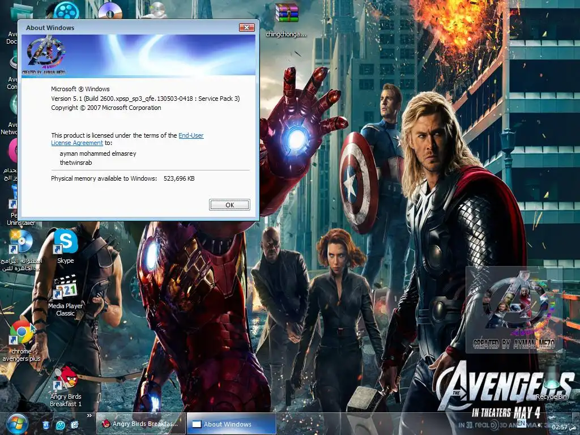The height and width of the screenshot is (435, 580).
Task: Open the Windows Start orb
Action: pos(16,424)
